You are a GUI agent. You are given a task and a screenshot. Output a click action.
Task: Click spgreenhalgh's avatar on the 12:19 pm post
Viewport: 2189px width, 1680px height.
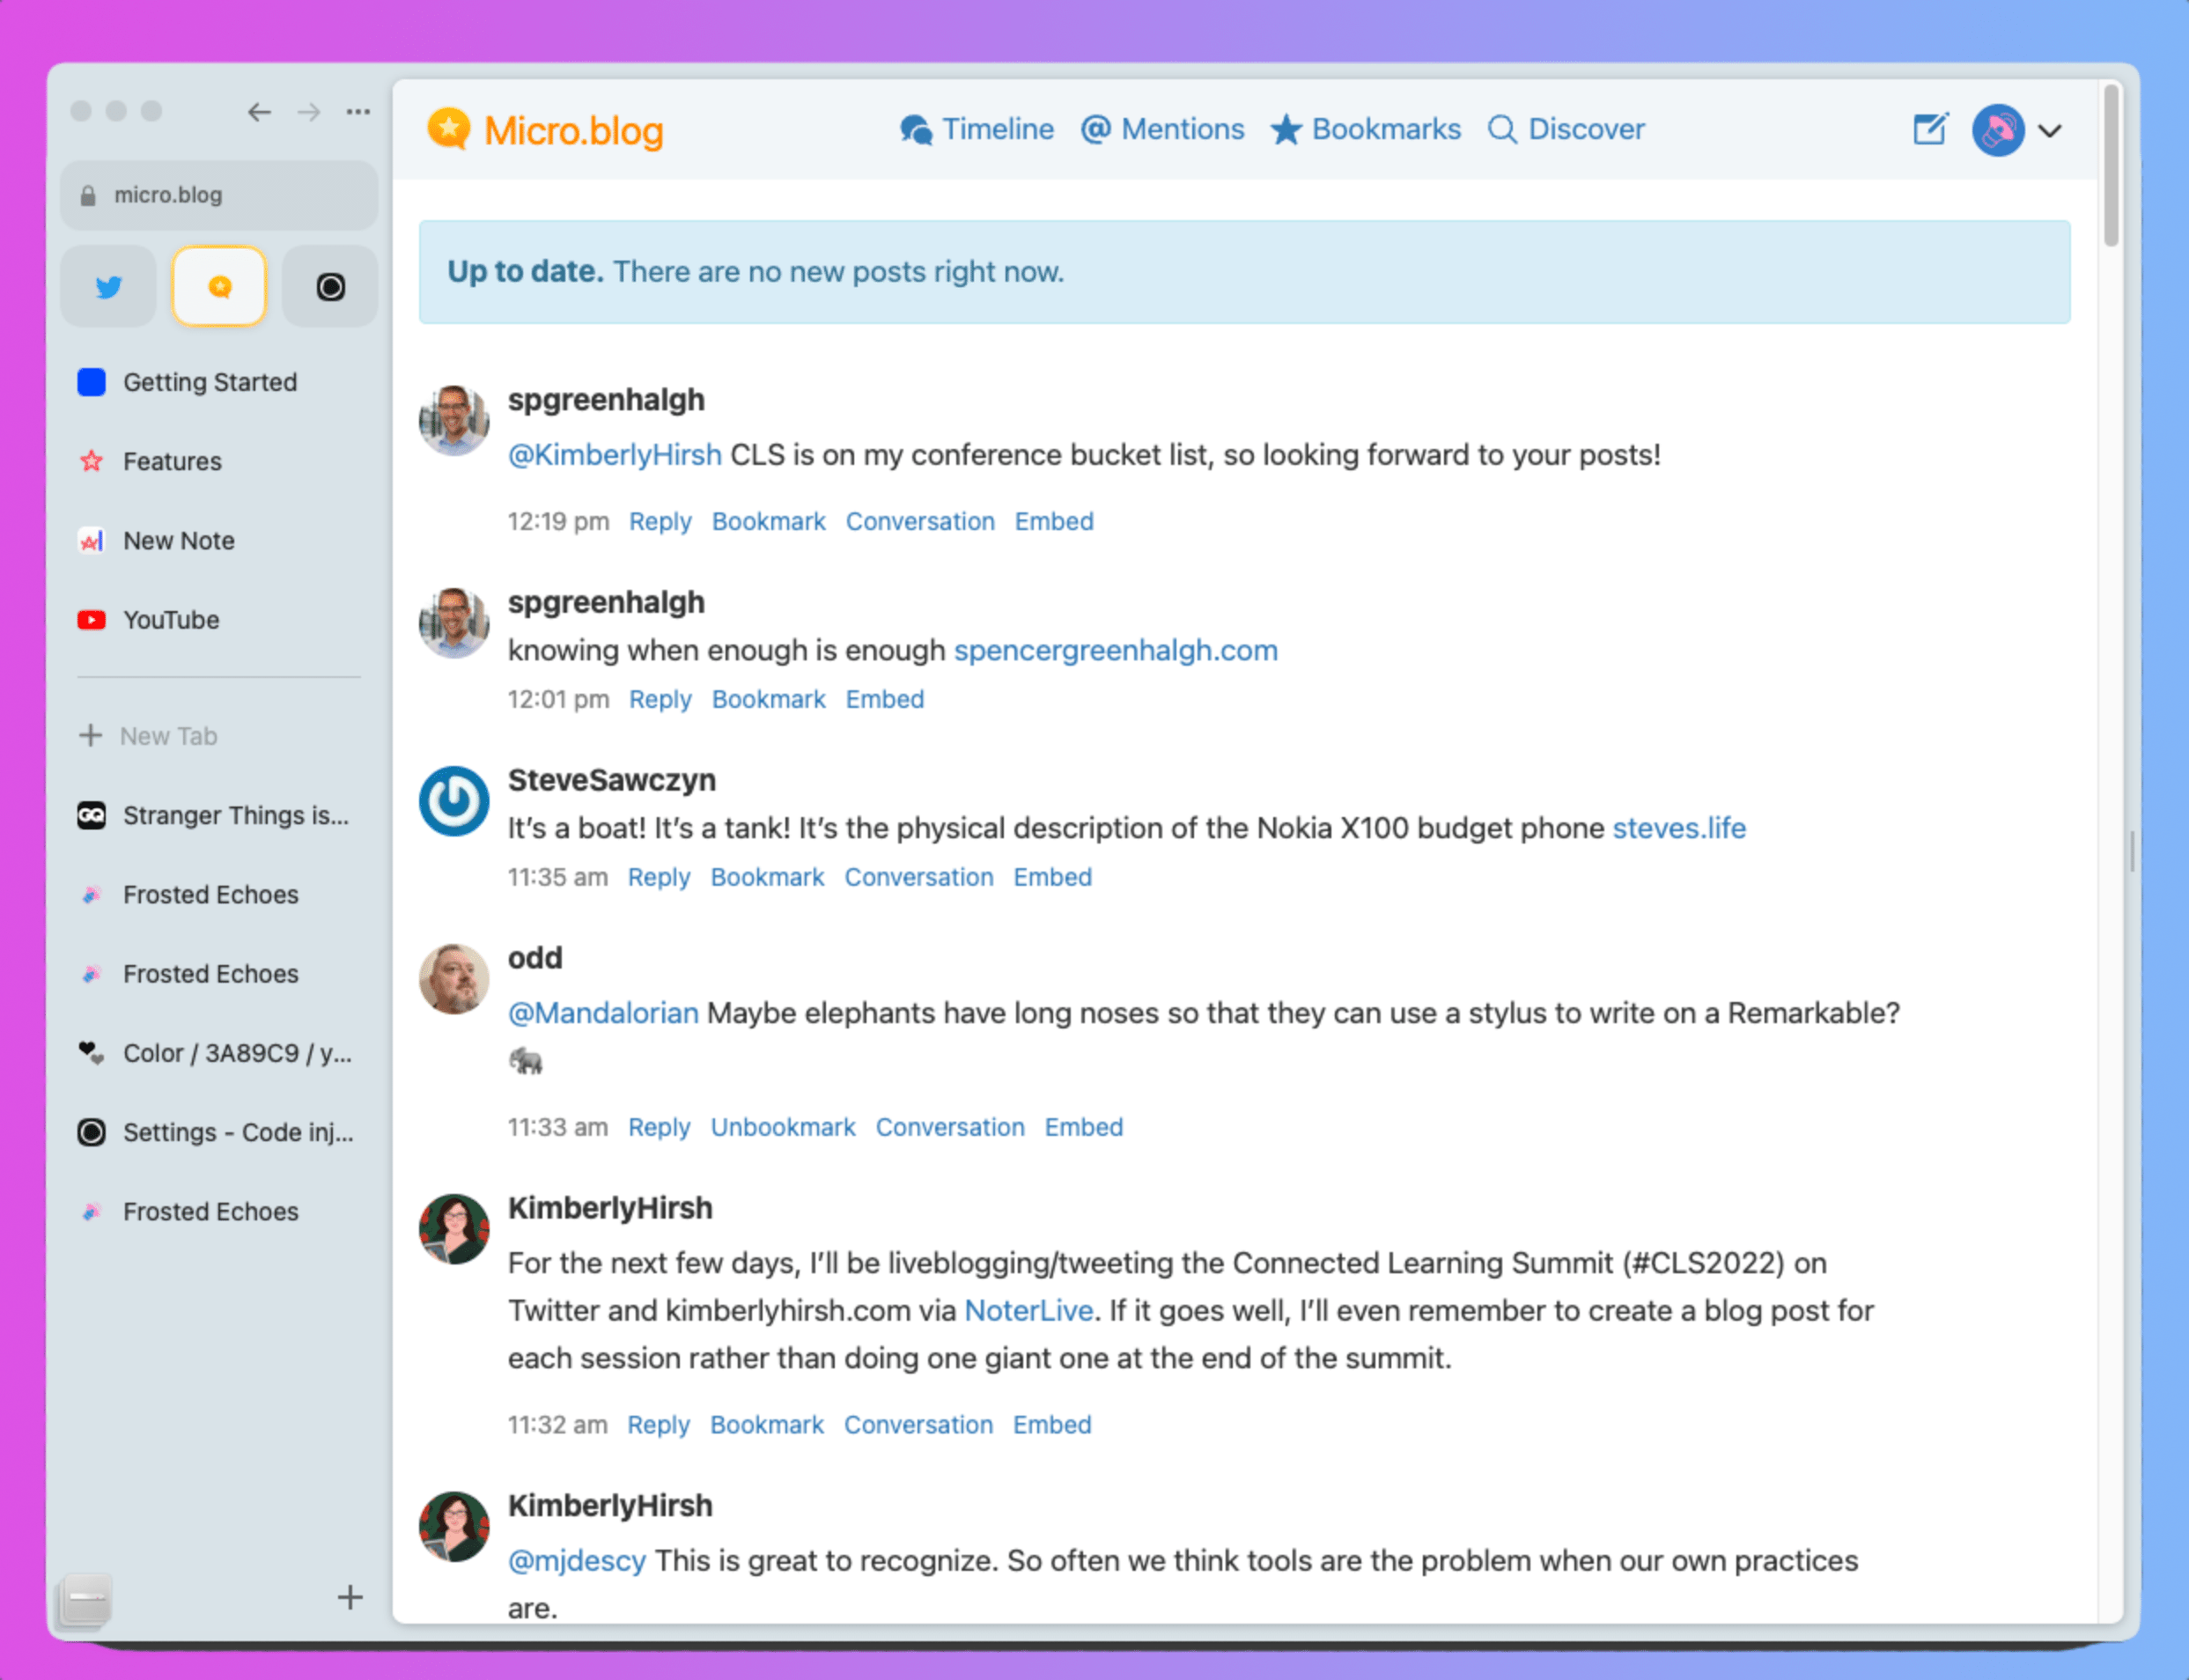(454, 420)
